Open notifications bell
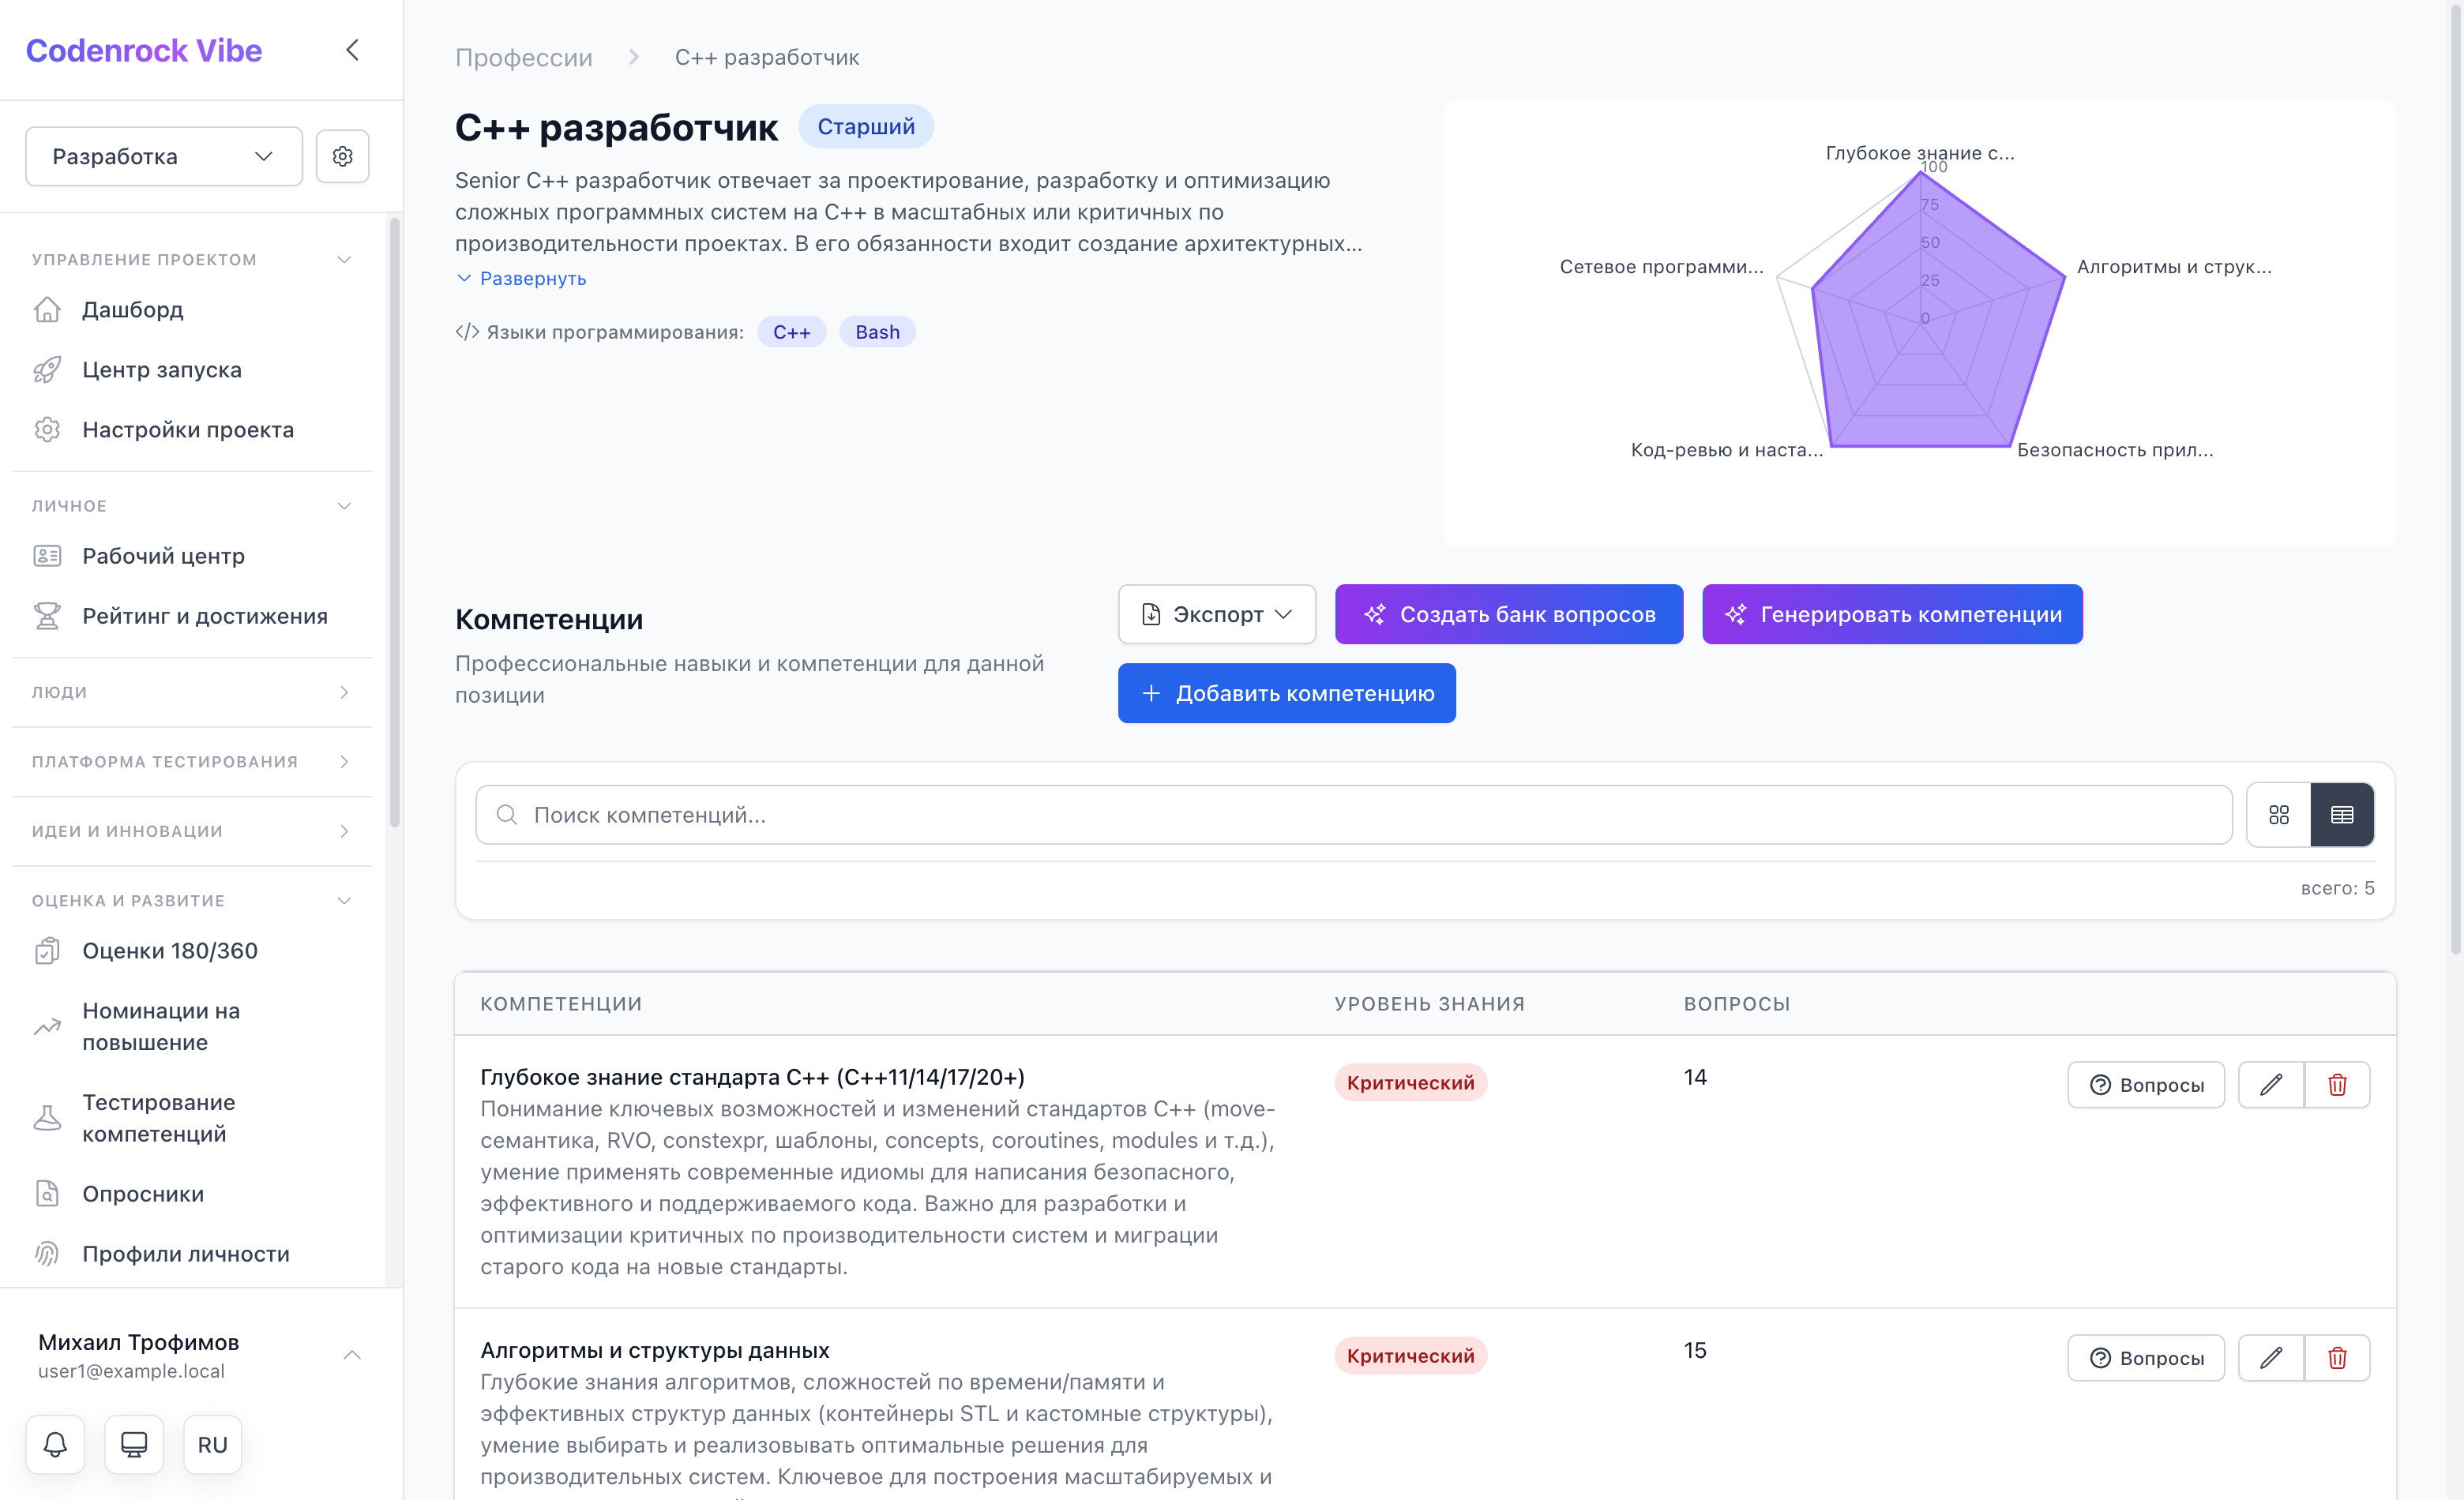Viewport: 2464px width, 1500px height. tap(55, 1444)
